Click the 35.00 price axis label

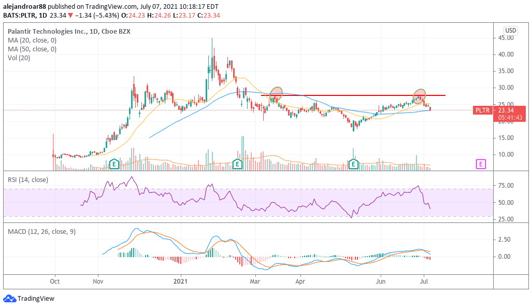click(x=506, y=71)
